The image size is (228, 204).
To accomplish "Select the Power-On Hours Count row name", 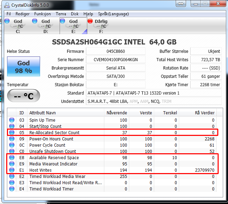I will point(51,139).
